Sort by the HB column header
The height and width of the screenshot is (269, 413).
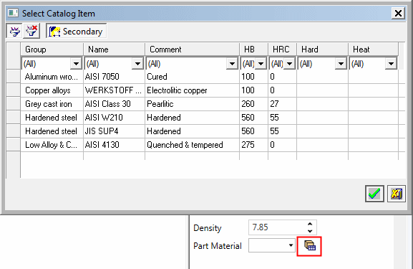point(253,49)
